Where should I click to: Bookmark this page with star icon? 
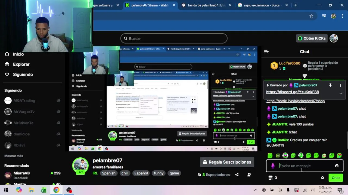point(311,16)
